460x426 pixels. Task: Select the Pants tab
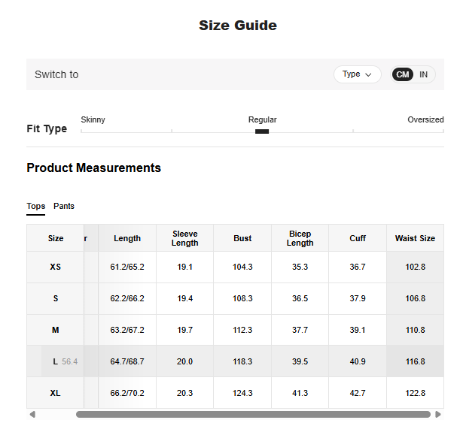64,206
